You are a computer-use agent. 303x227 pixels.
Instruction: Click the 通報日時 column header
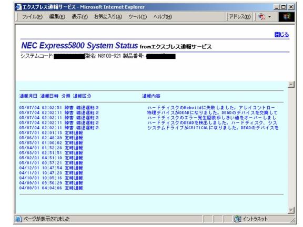tap(49, 96)
